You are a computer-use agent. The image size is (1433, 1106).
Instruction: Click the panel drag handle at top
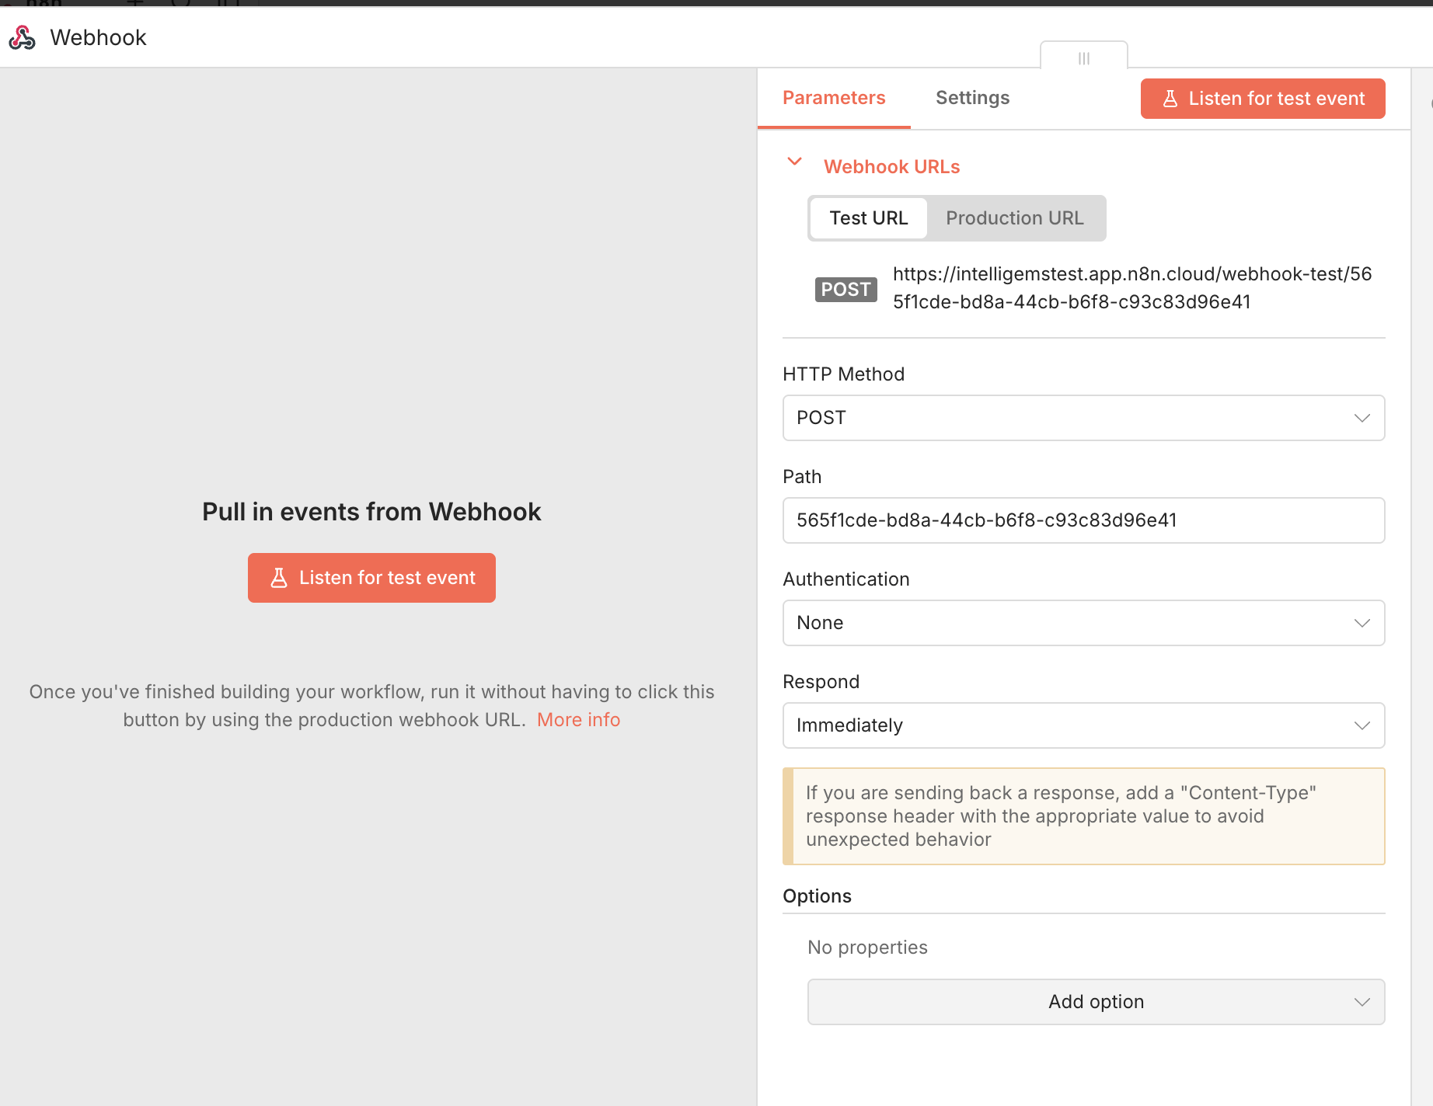[1083, 58]
